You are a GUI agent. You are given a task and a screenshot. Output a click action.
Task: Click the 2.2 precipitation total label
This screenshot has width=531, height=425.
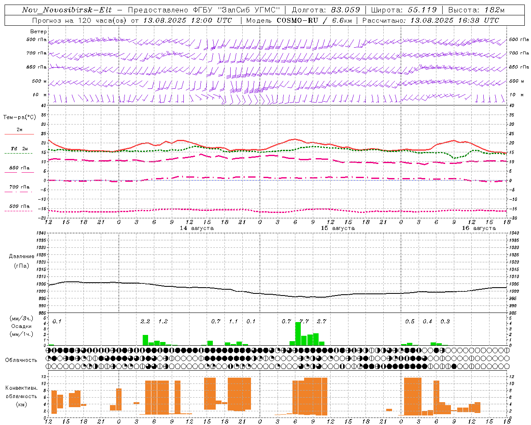pyautogui.click(x=145, y=321)
